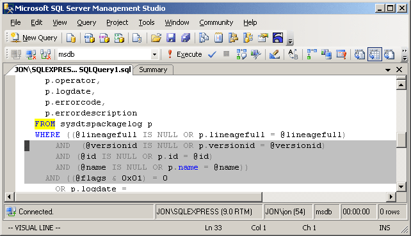
Task: Open Template Explorer toolbar icon
Action: pos(248,38)
